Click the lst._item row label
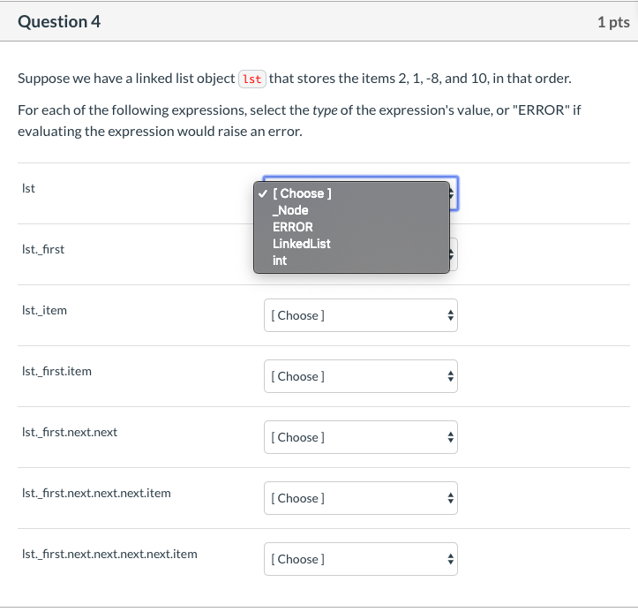This screenshot has width=638, height=612. 44,310
